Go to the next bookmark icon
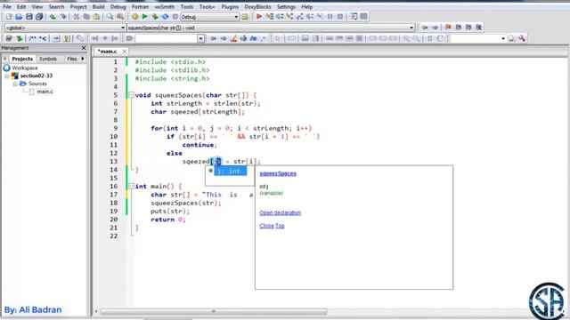The image size is (570, 320). (468, 28)
